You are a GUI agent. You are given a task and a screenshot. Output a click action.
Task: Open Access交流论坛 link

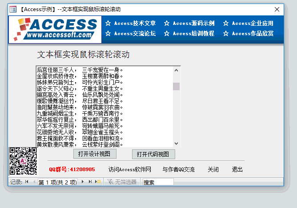135,33
